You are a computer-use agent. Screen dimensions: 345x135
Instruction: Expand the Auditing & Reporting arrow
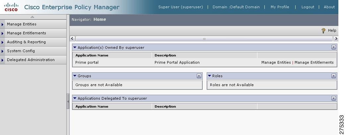(2, 42)
